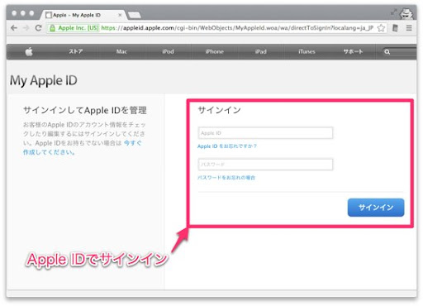Screen dimensions: 423x306
Task: Click the address bar URL
Action: (x=237, y=28)
